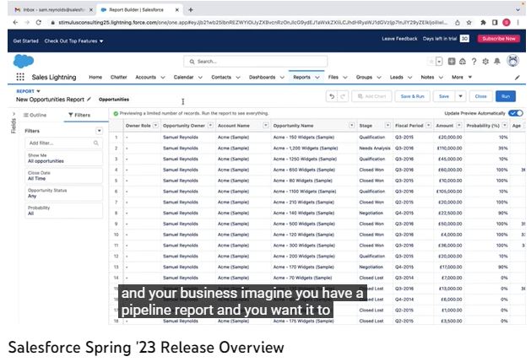Open the notifications bell icon

[496, 62]
